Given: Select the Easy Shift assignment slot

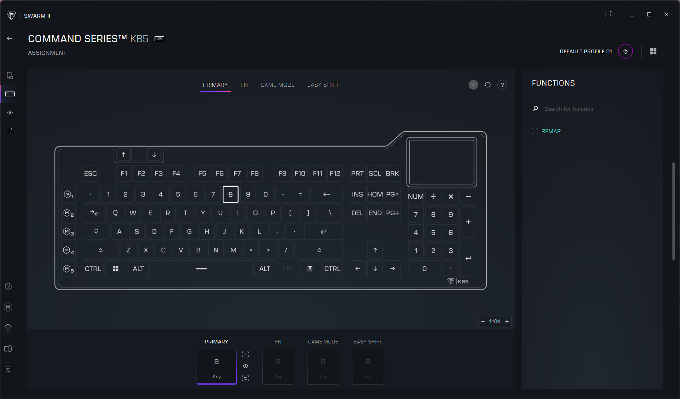Looking at the screenshot, I should 368,367.
